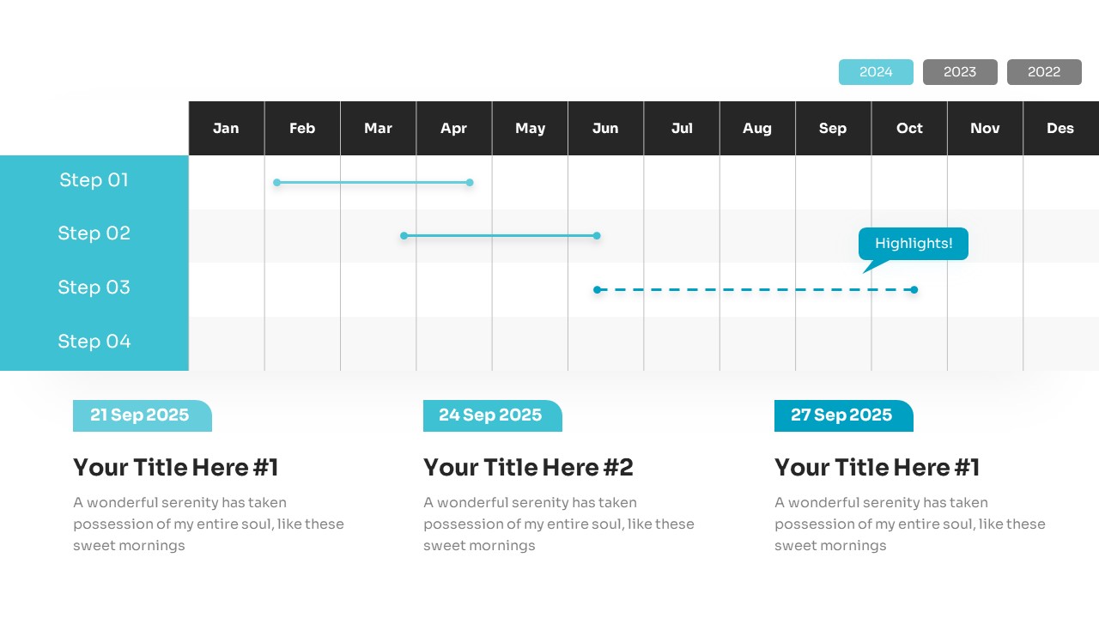The height and width of the screenshot is (618, 1099).
Task: Click the Step 01 bar start point
Action: click(276, 182)
